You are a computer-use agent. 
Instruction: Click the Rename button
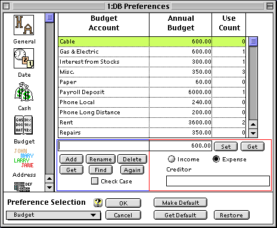101,159
